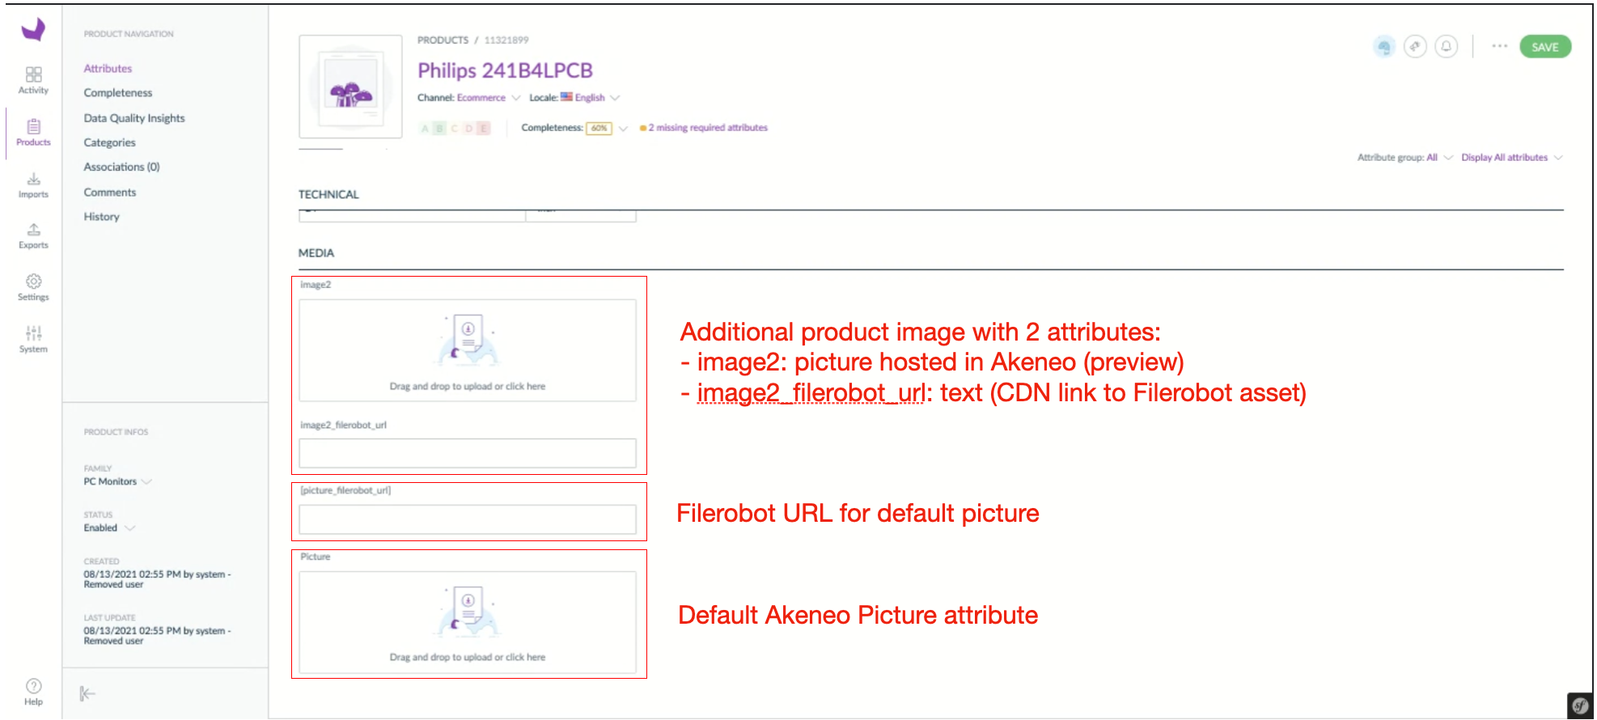
Task: Change the Enabled status dropdown
Action: coord(108,527)
